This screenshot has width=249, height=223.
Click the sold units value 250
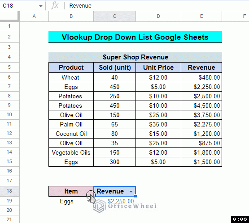[114, 96]
